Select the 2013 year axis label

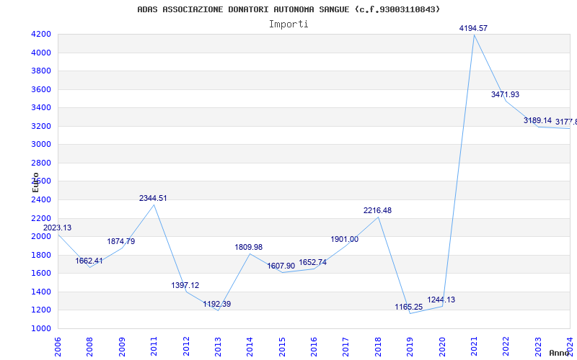(219, 344)
